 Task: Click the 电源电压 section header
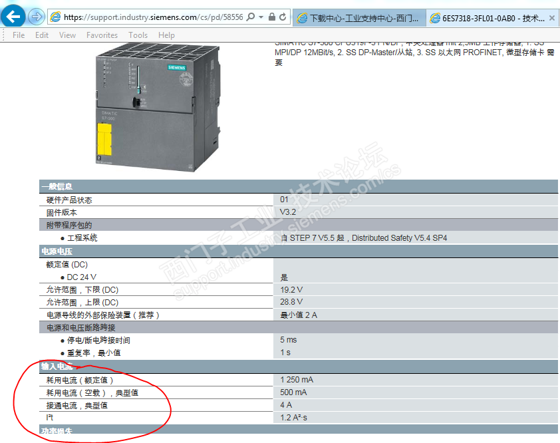(x=299, y=251)
